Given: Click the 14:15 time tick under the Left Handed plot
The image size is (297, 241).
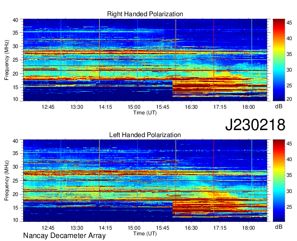Looking at the screenshot, I should point(105,228).
